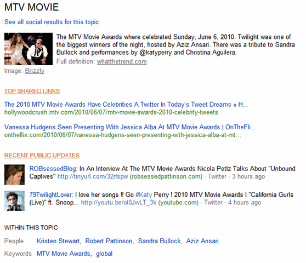Open the whatthetrend.com full definition link
This screenshot has width=306, height=263.
(122, 61)
